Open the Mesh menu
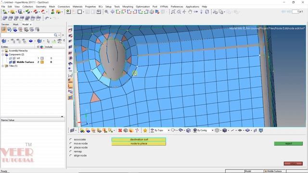The image size is (308, 173). pyautogui.click(x=52, y=6)
